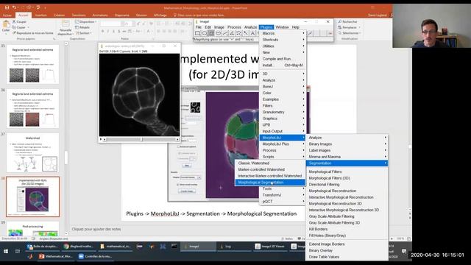Select the ImageJ Angle tool
The image size is (471, 265).
[x=232, y=33]
